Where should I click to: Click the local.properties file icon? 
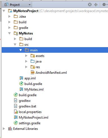(x=16, y=112)
